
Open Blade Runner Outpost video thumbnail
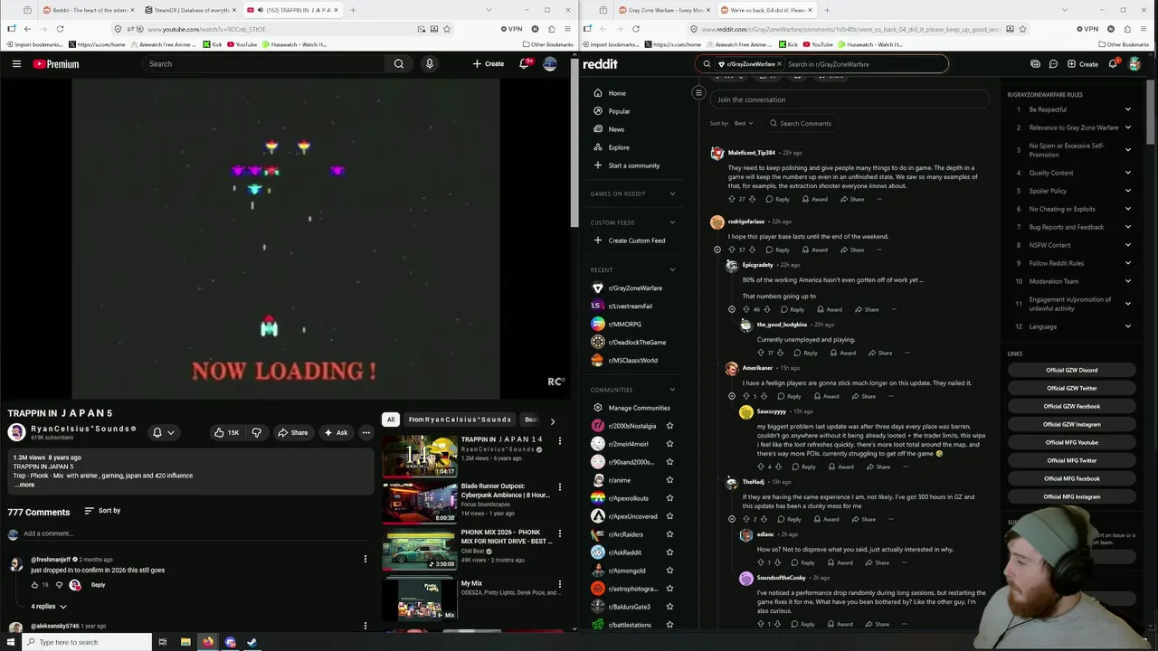[x=420, y=503]
